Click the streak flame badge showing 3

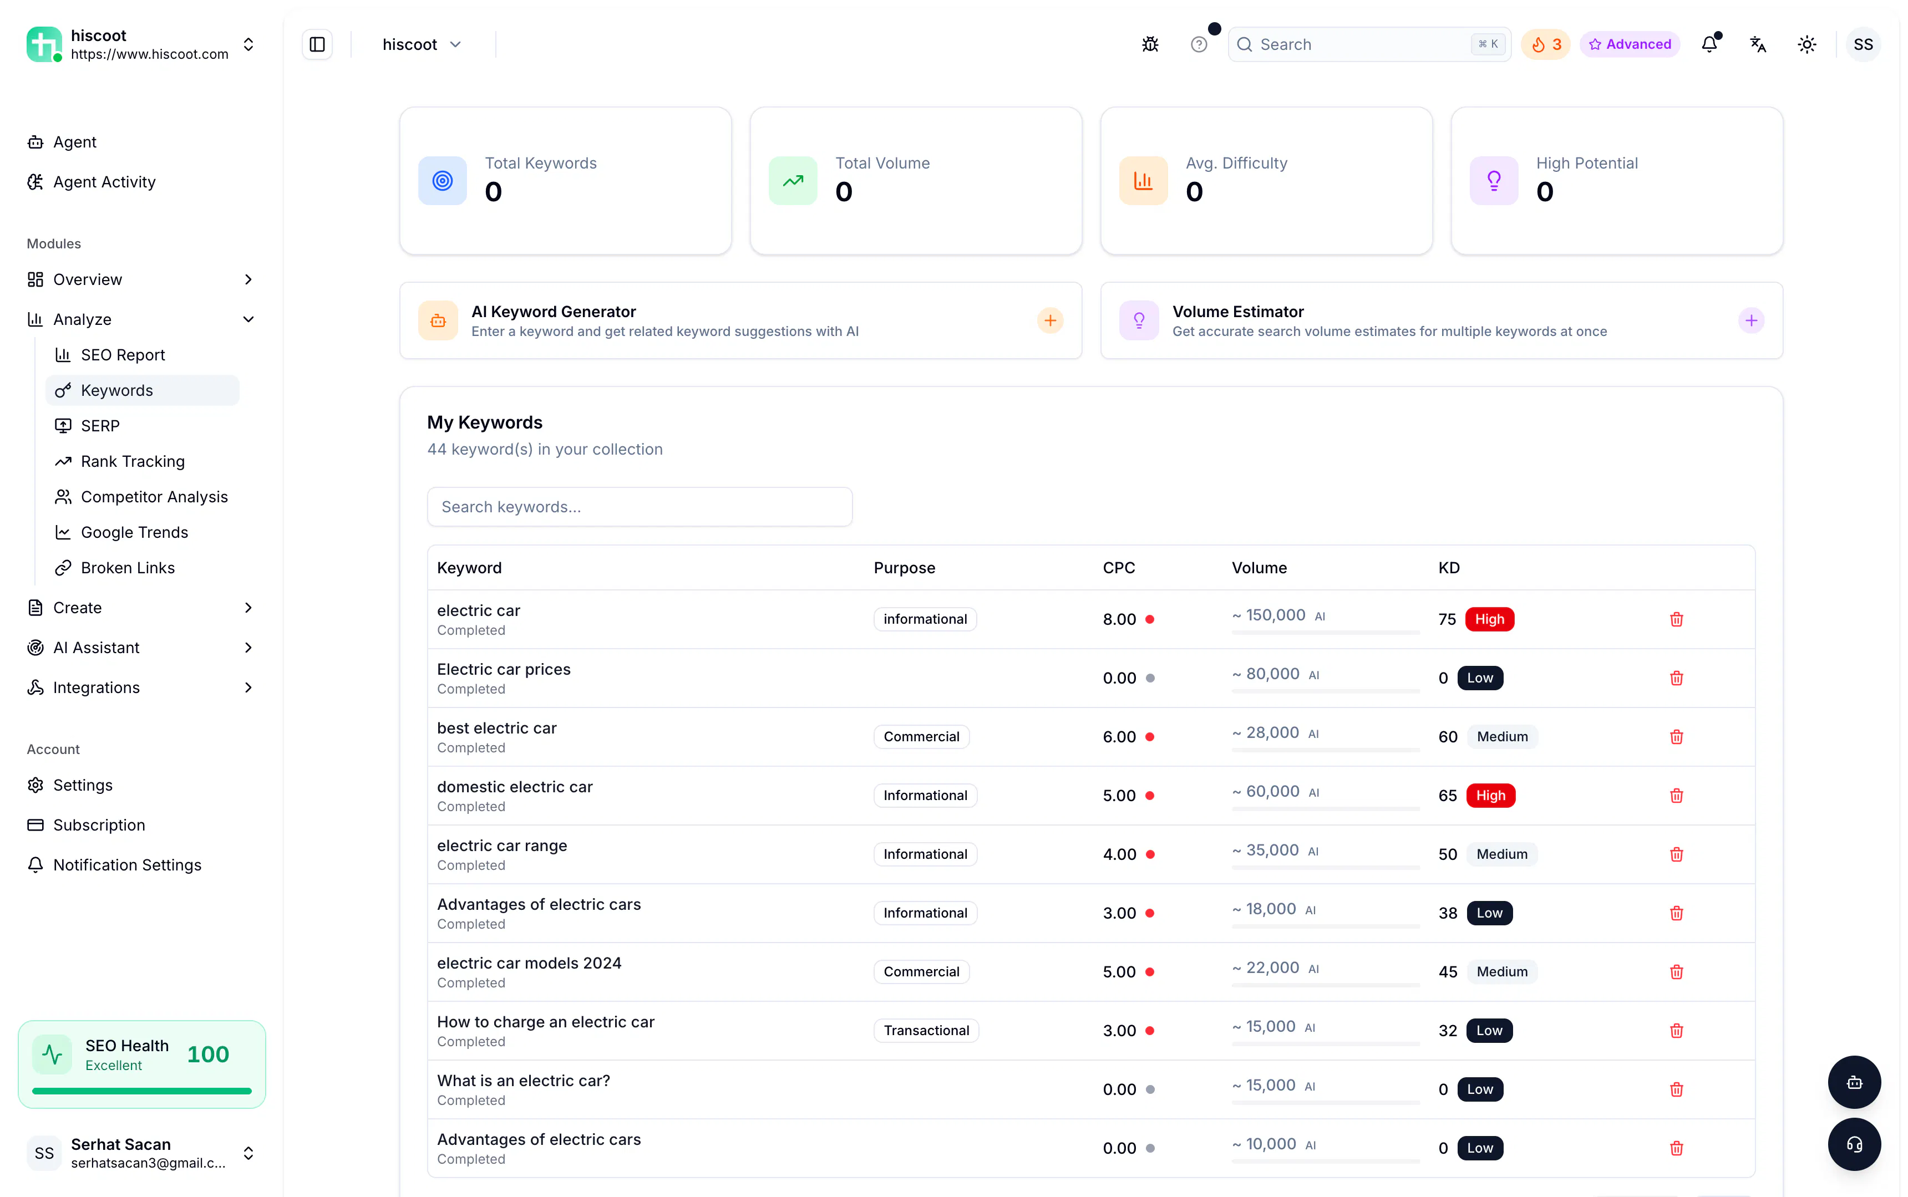(1545, 44)
